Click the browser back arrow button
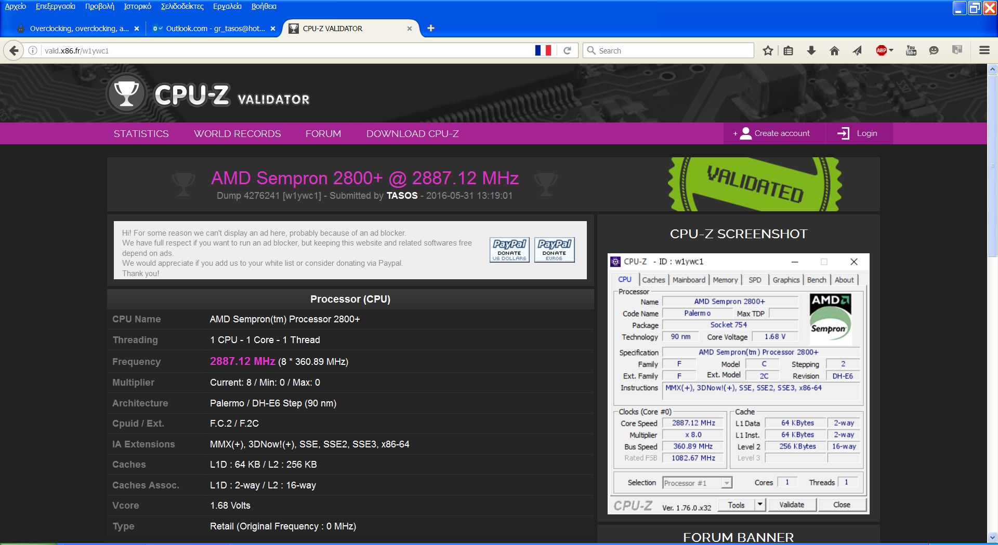Viewport: 998px width, 545px height. pyautogui.click(x=14, y=50)
